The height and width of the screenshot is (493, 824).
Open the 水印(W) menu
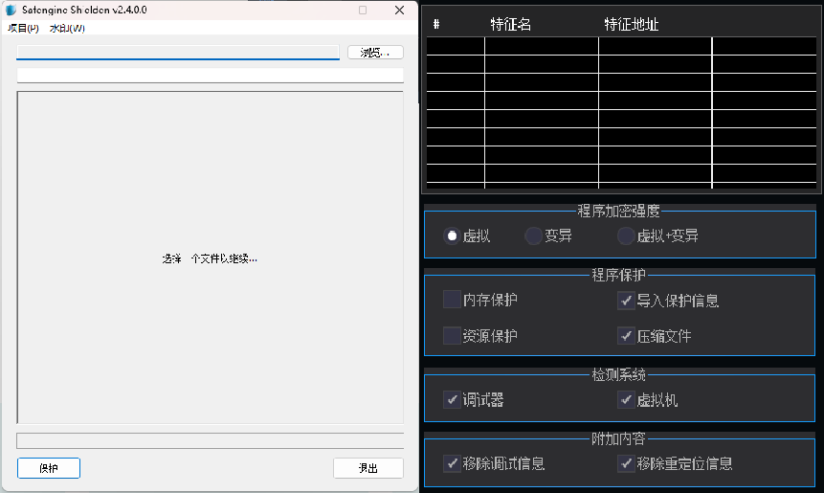point(67,29)
